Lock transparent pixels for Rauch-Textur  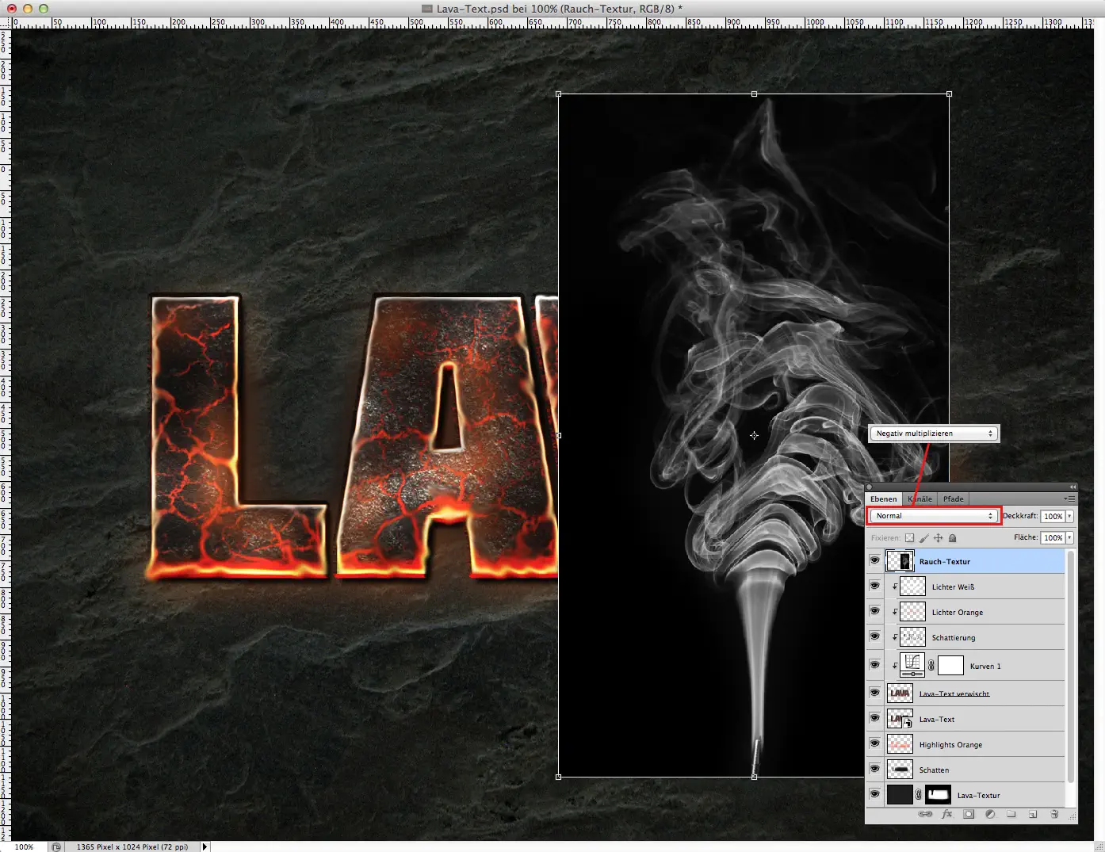coord(909,538)
